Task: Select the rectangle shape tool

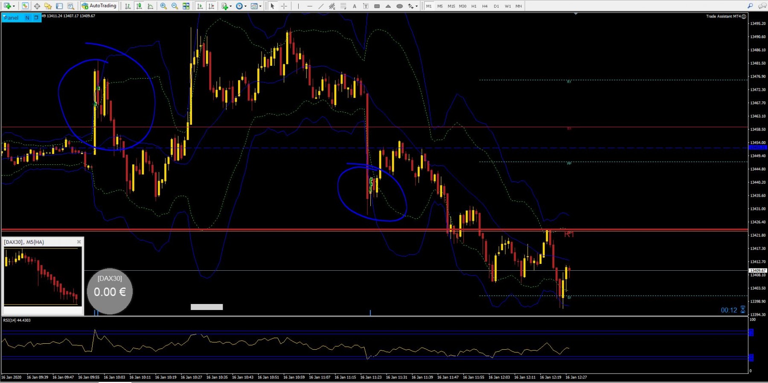Action: pyautogui.click(x=377, y=6)
